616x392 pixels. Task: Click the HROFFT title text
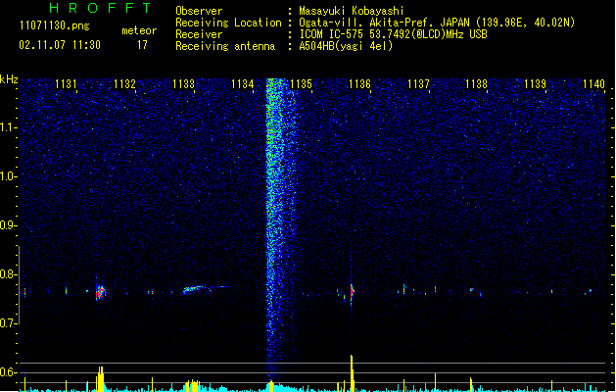pyautogui.click(x=100, y=8)
